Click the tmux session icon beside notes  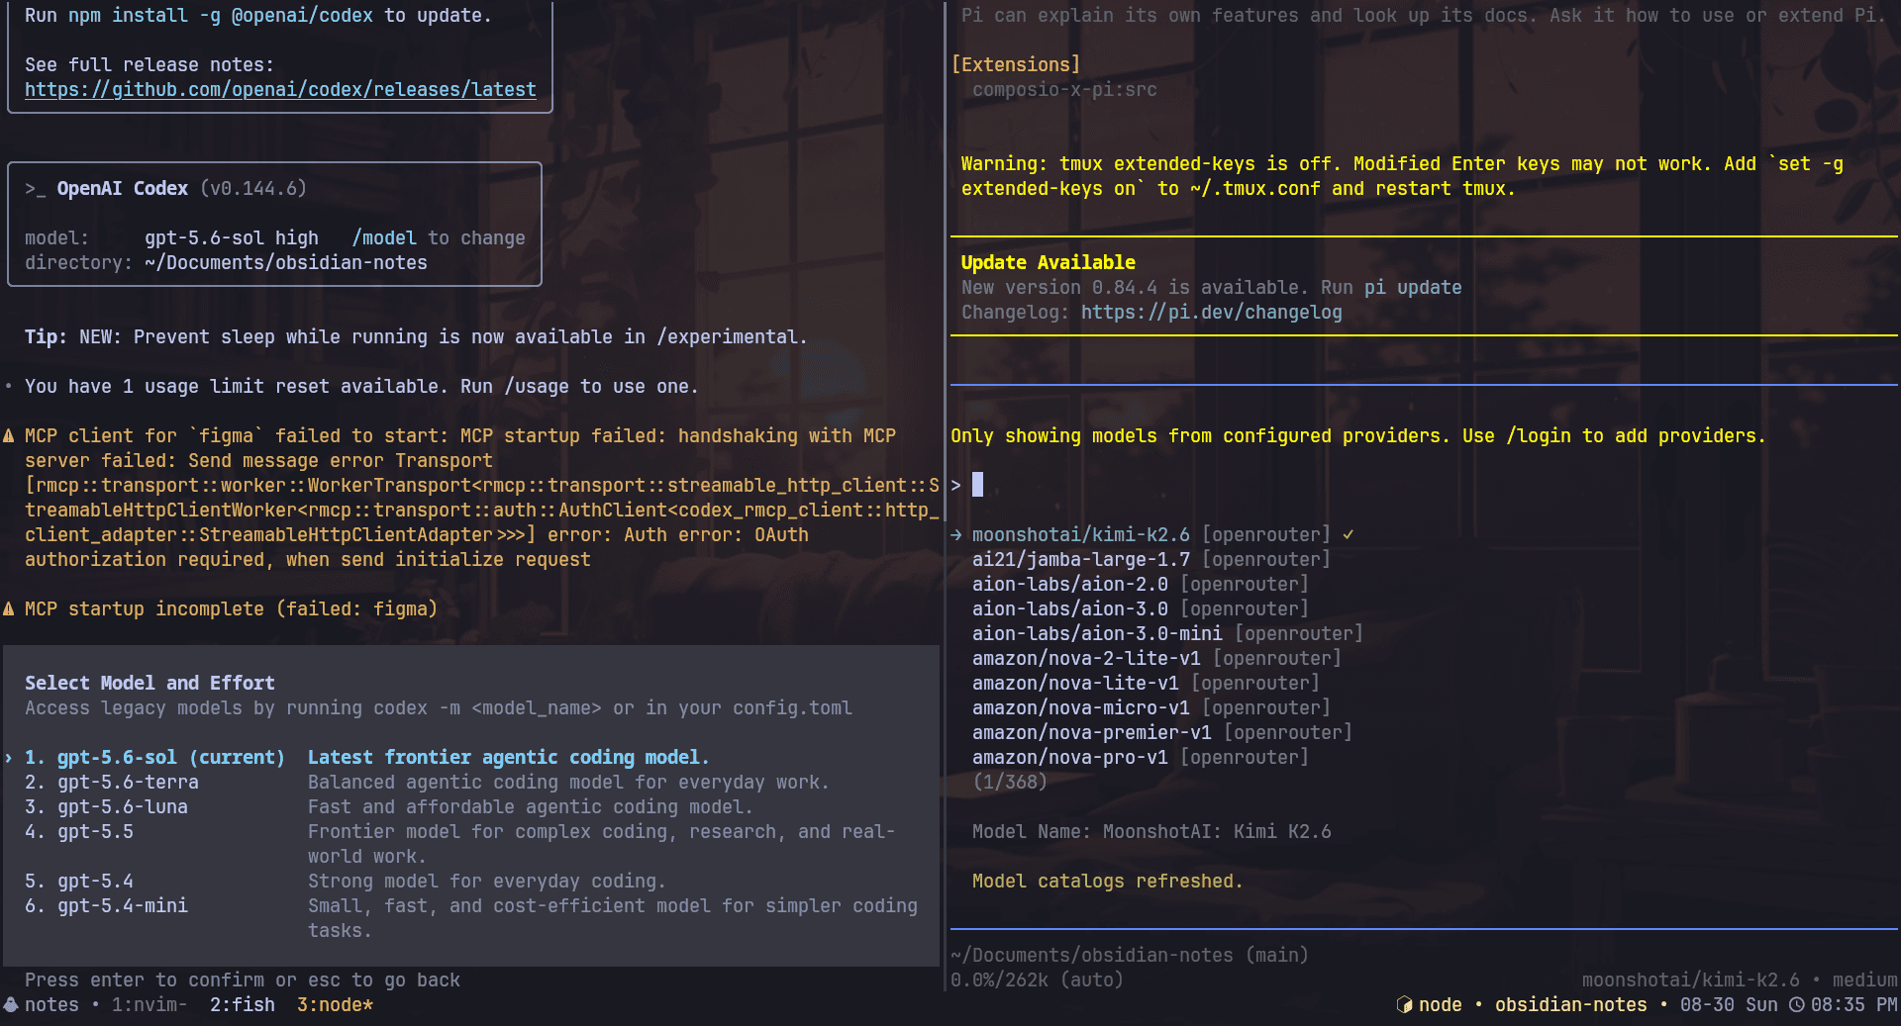[10, 1005]
